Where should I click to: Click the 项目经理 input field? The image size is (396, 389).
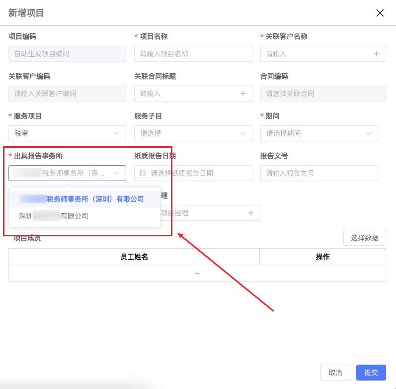point(210,213)
